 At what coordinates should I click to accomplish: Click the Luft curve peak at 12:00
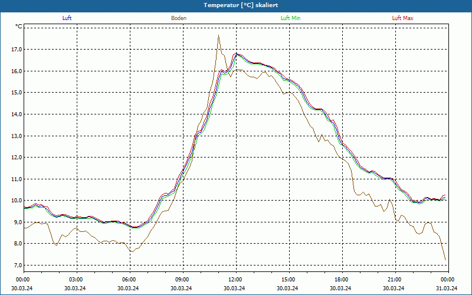click(237, 54)
